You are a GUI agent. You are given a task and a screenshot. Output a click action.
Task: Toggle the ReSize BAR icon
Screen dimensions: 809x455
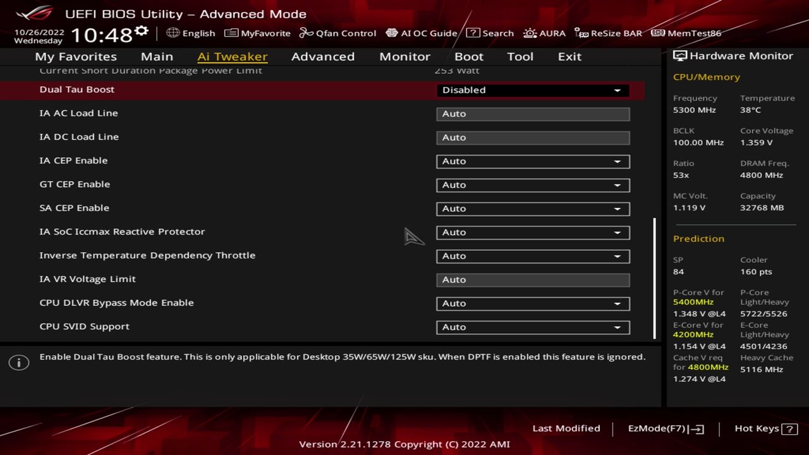click(581, 33)
